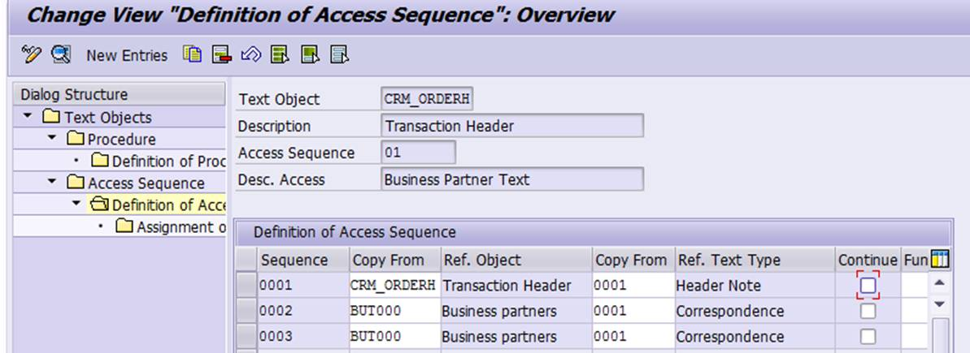Click the Assignment o folder icon
The width and height of the screenshot is (970, 353).
(124, 226)
